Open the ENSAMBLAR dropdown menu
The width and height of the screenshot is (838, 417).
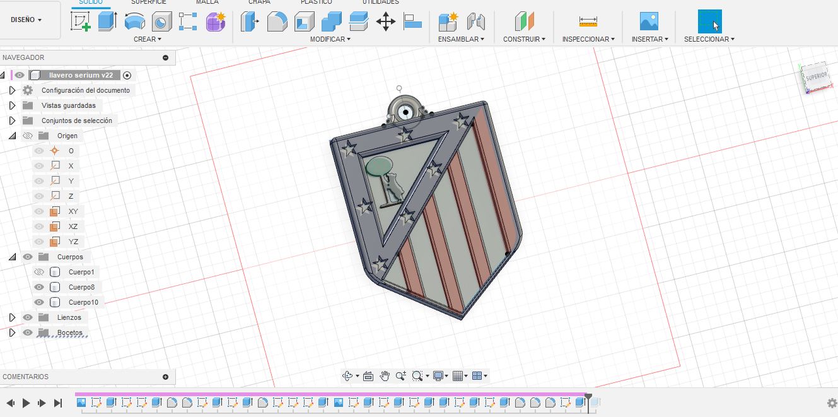(461, 39)
